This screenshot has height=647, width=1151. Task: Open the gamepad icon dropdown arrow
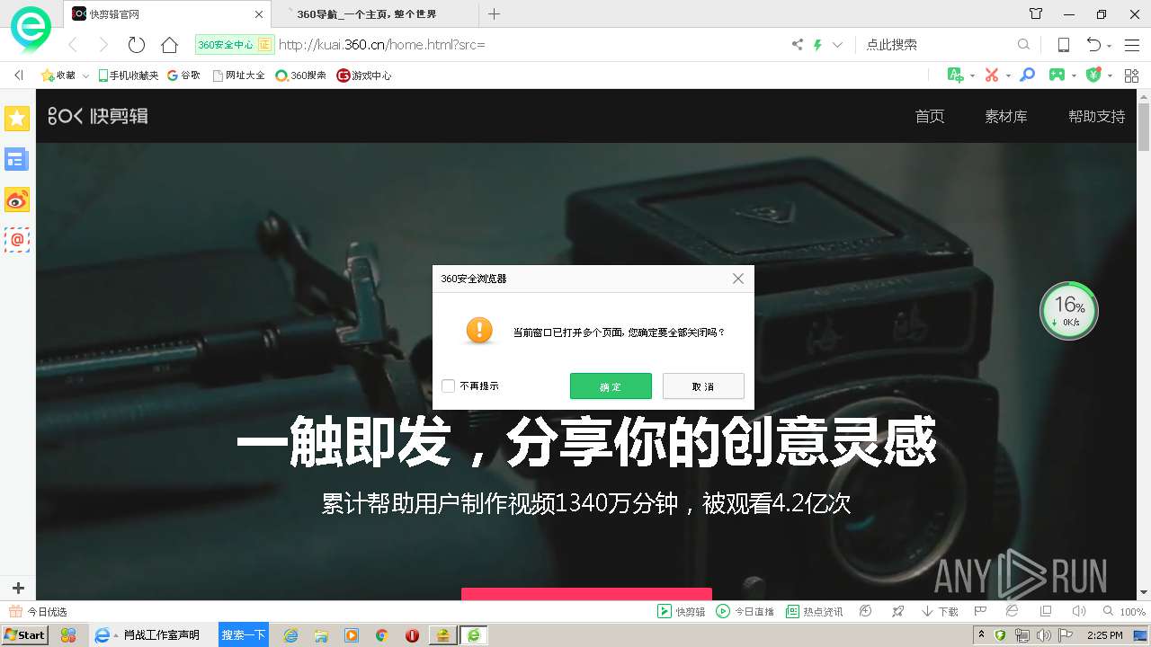[x=1074, y=76]
